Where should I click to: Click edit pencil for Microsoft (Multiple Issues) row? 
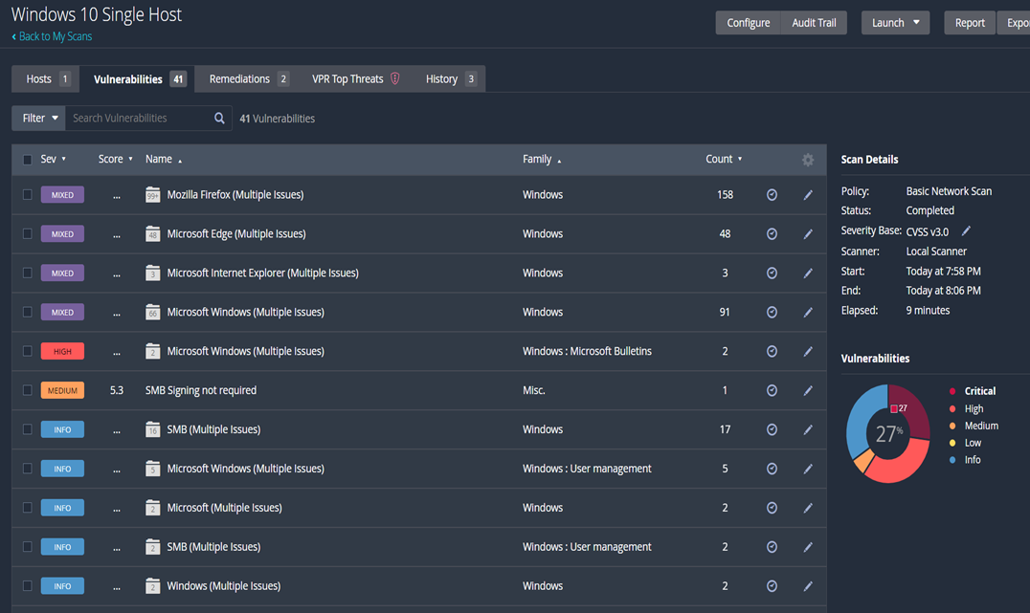coord(808,508)
